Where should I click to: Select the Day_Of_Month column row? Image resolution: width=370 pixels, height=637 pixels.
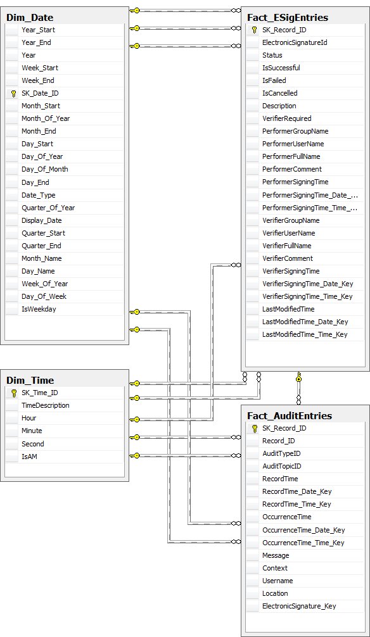[64, 170]
